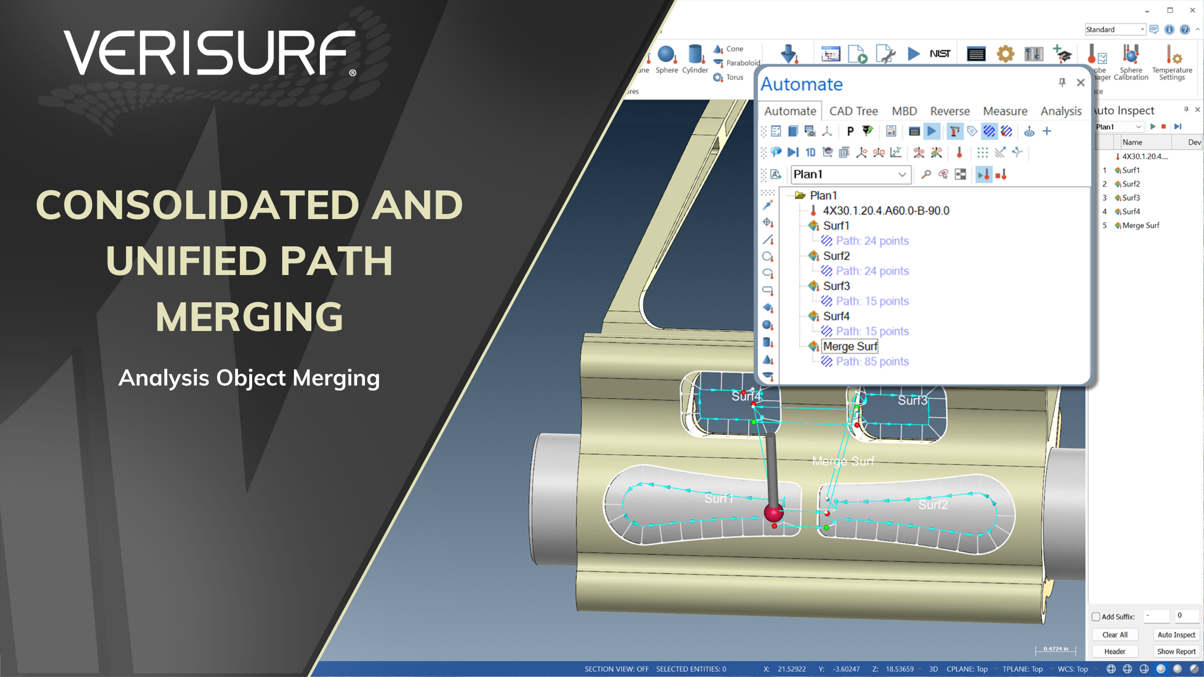Switch to the CAD Tree tab
Image resolution: width=1204 pixels, height=677 pixels.
(x=854, y=111)
